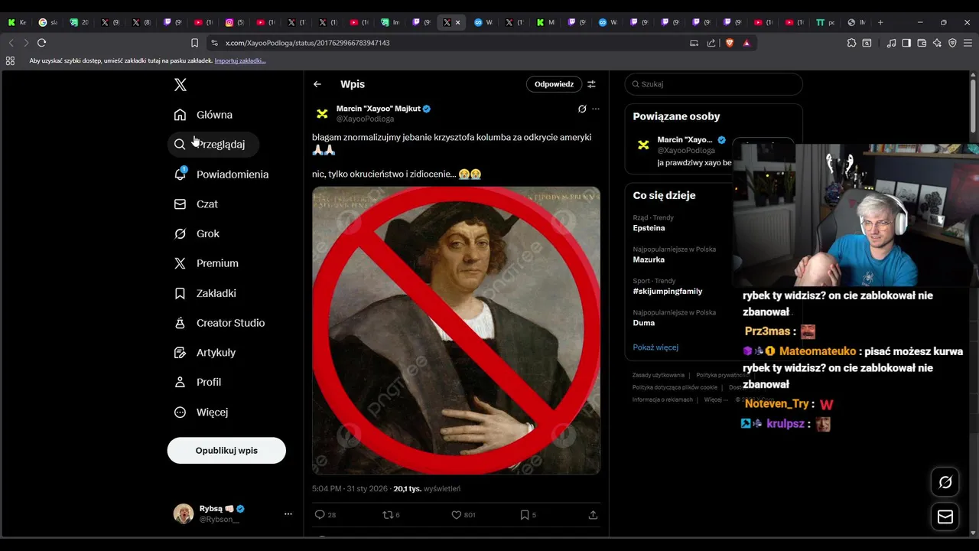
Task: Open the floating Grok button
Action: point(945,482)
